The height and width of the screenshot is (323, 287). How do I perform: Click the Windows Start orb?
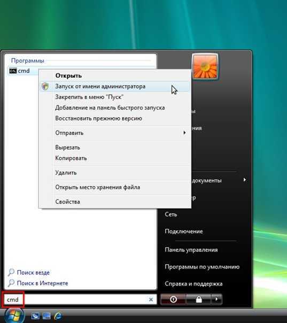14,316
